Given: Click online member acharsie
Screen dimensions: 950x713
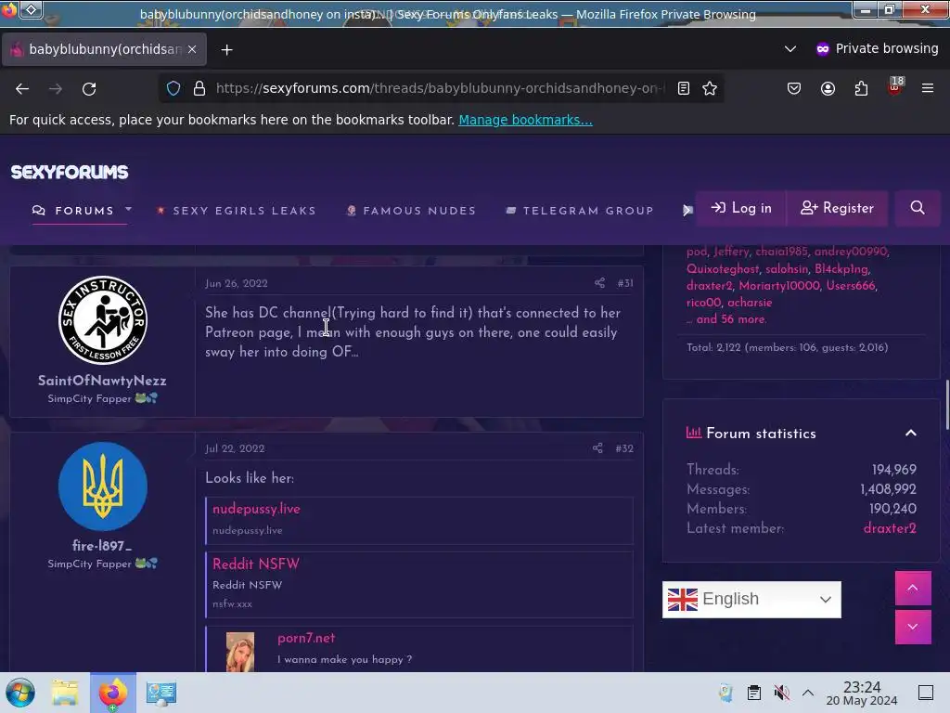Looking at the screenshot, I should point(750,303).
